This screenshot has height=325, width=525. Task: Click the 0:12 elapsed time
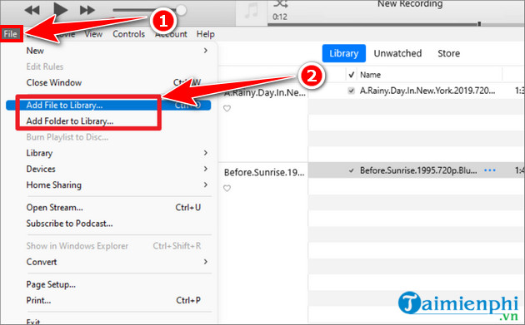[x=279, y=17]
